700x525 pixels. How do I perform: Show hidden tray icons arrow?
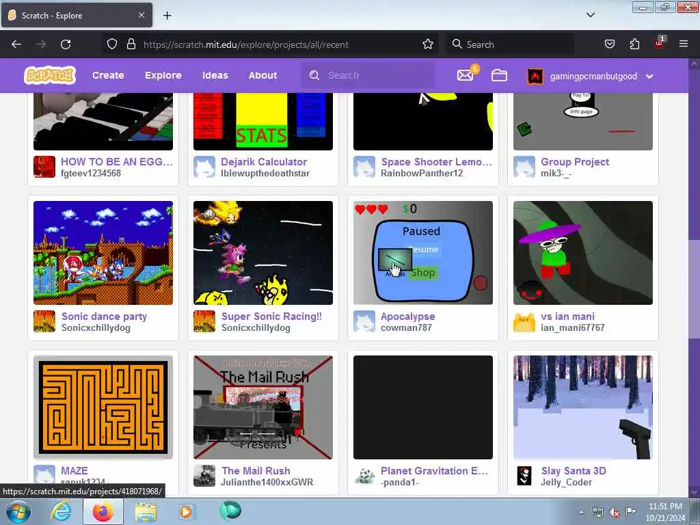pyautogui.click(x=581, y=512)
